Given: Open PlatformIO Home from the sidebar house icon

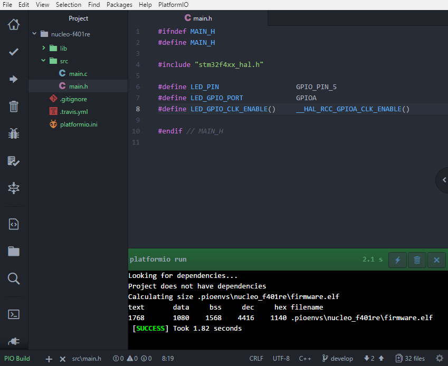Looking at the screenshot, I should (x=13, y=24).
